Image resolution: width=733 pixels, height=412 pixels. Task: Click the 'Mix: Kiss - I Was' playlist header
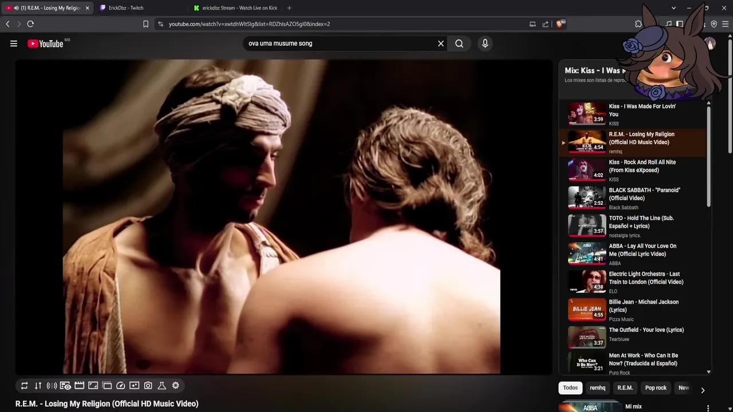coord(594,70)
